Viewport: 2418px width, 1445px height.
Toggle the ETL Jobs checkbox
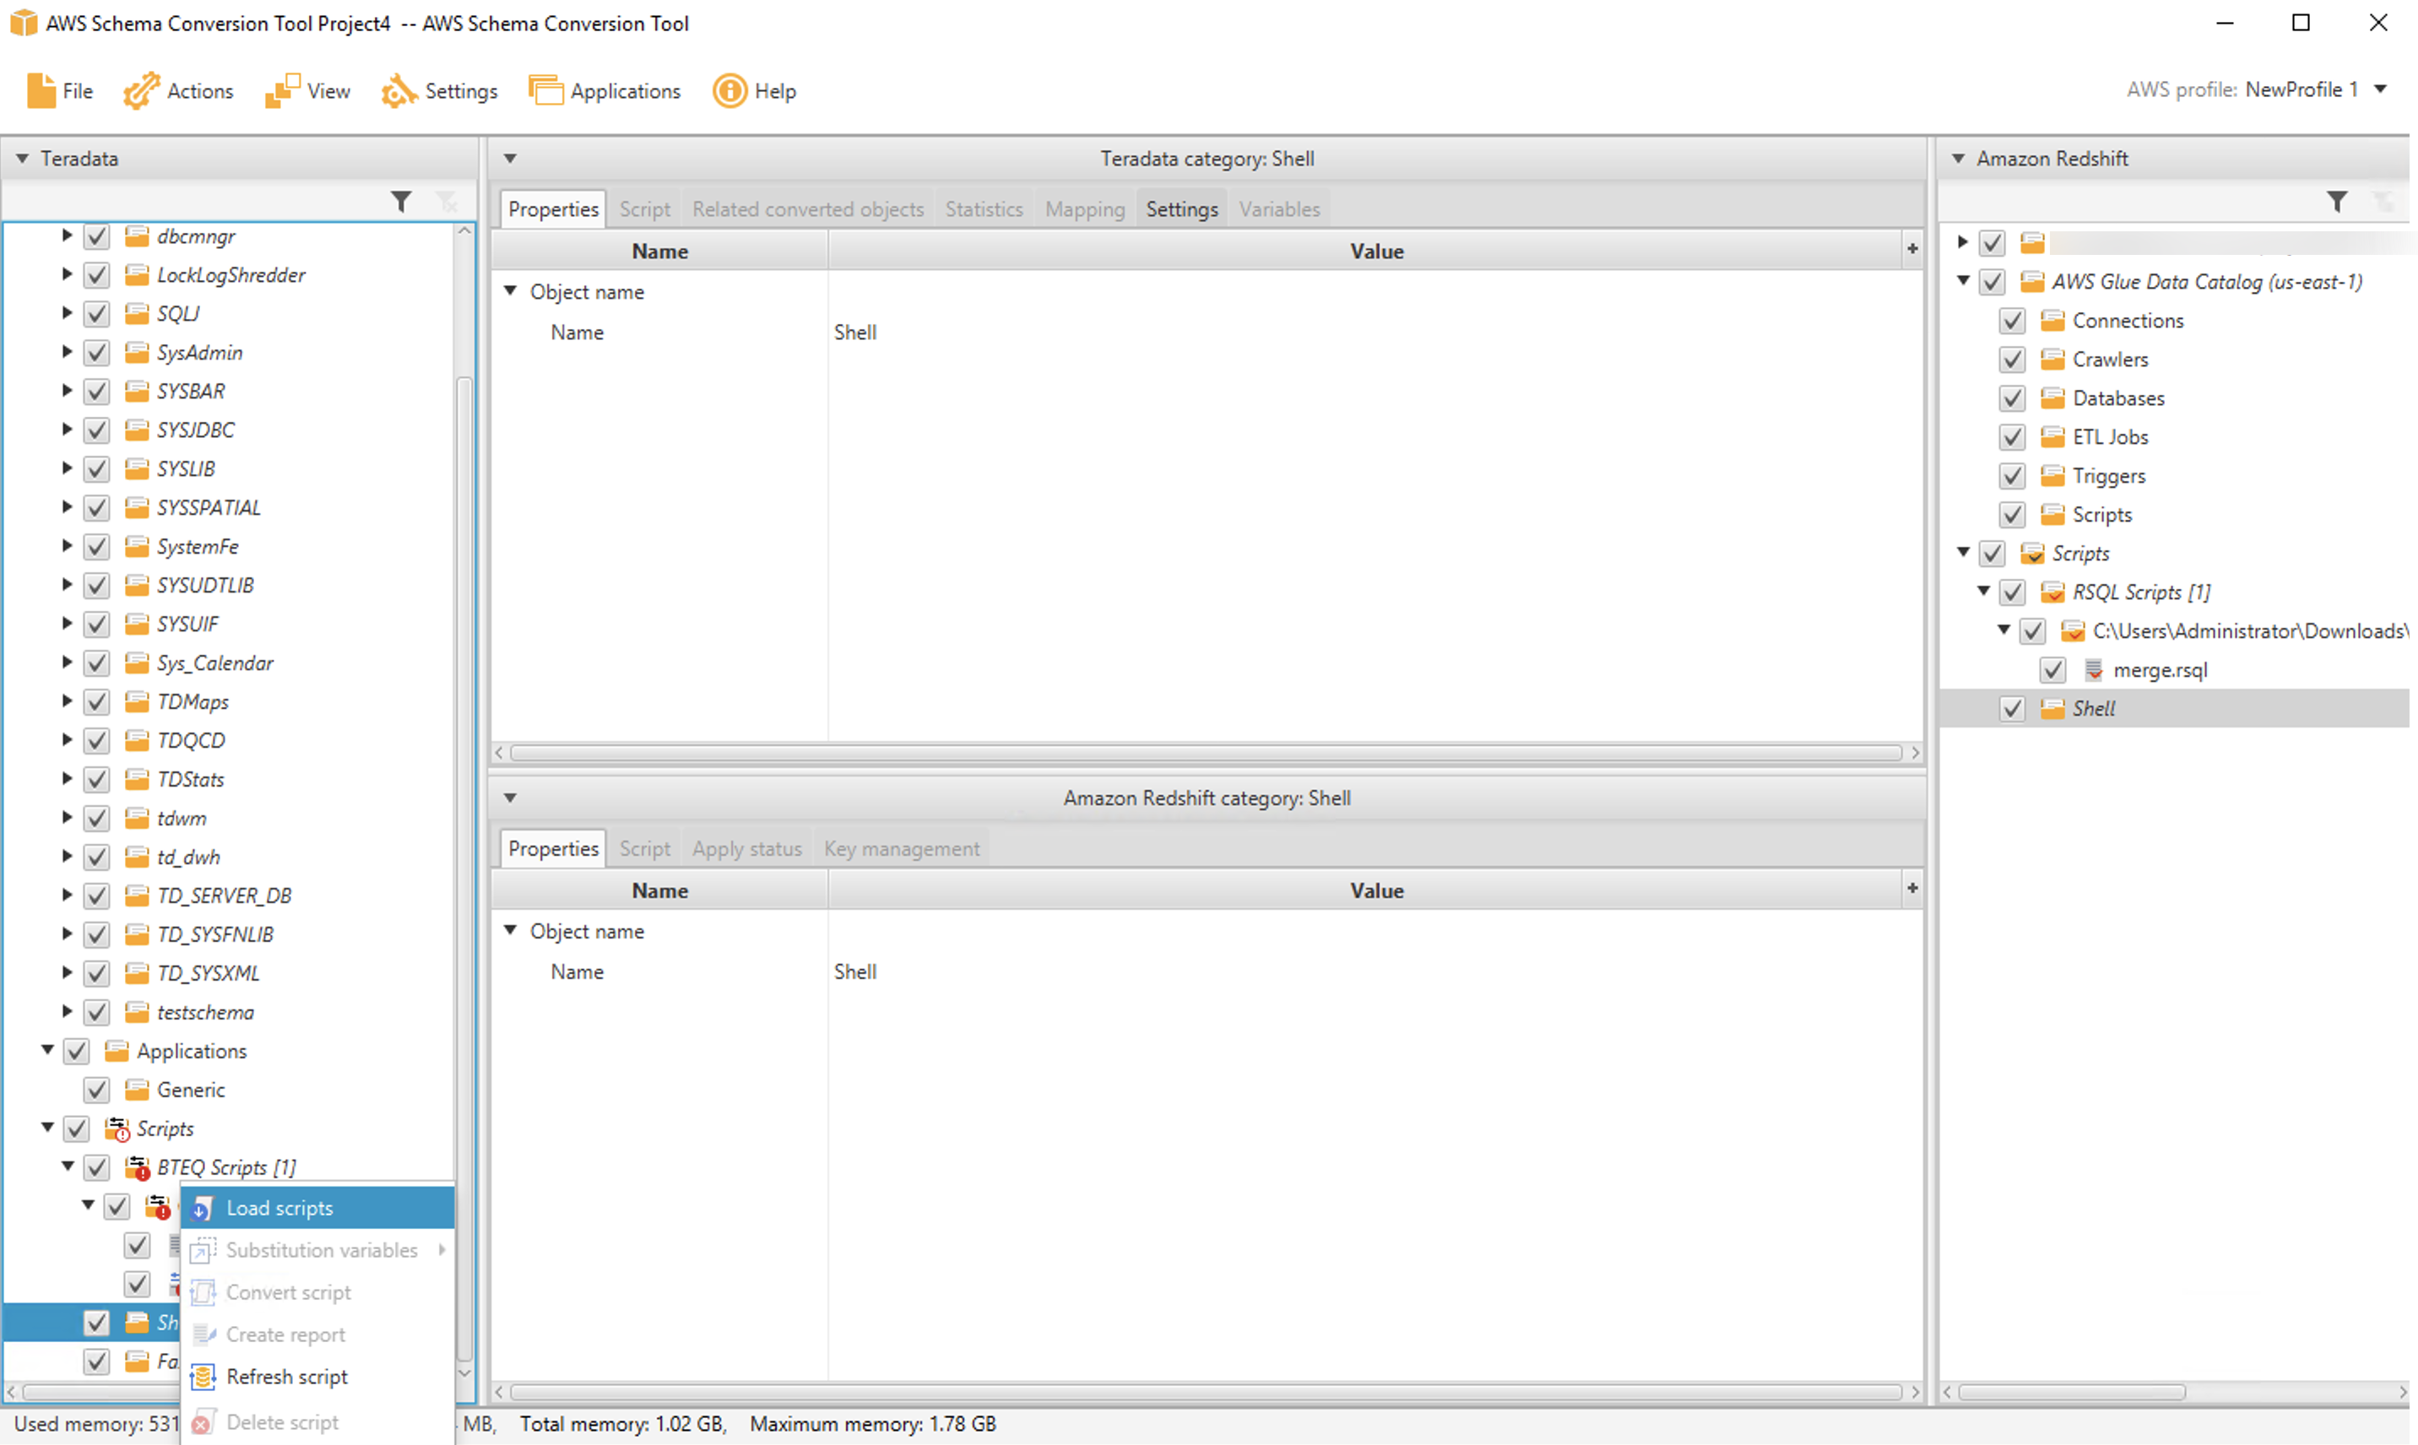[2012, 437]
